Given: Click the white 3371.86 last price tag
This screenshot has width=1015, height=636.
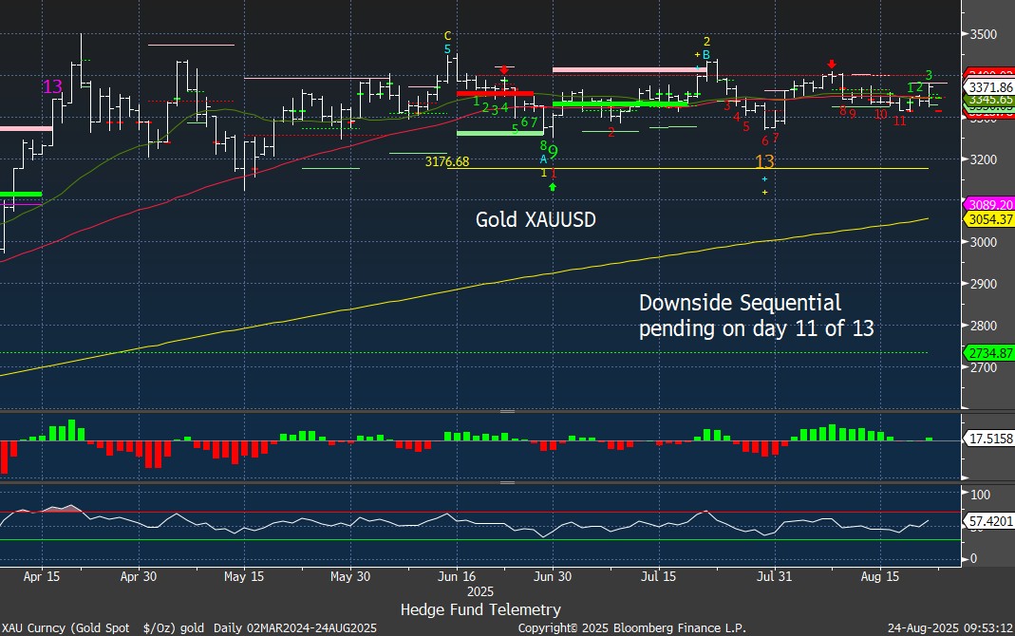Looking at the screenshot, I should click(x=989, y=86).
